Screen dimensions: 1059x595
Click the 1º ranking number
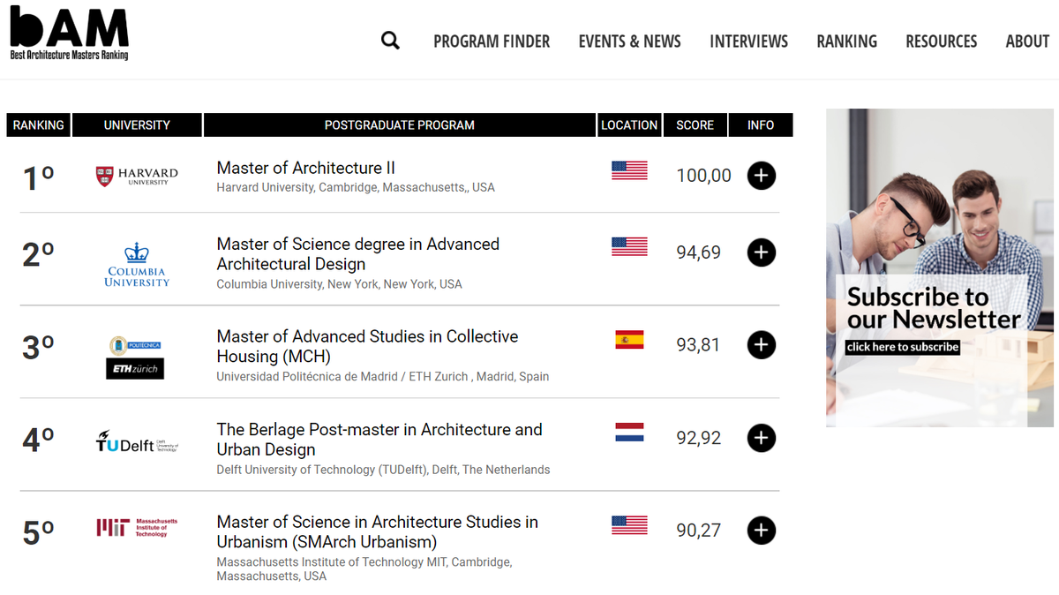click(38, 178)
